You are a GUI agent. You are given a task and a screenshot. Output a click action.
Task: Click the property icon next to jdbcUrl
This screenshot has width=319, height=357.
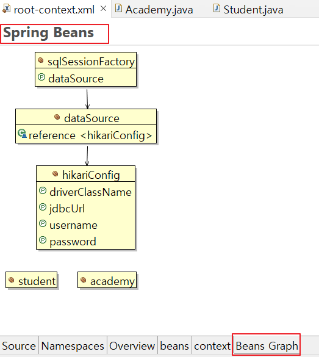[43, 207]
